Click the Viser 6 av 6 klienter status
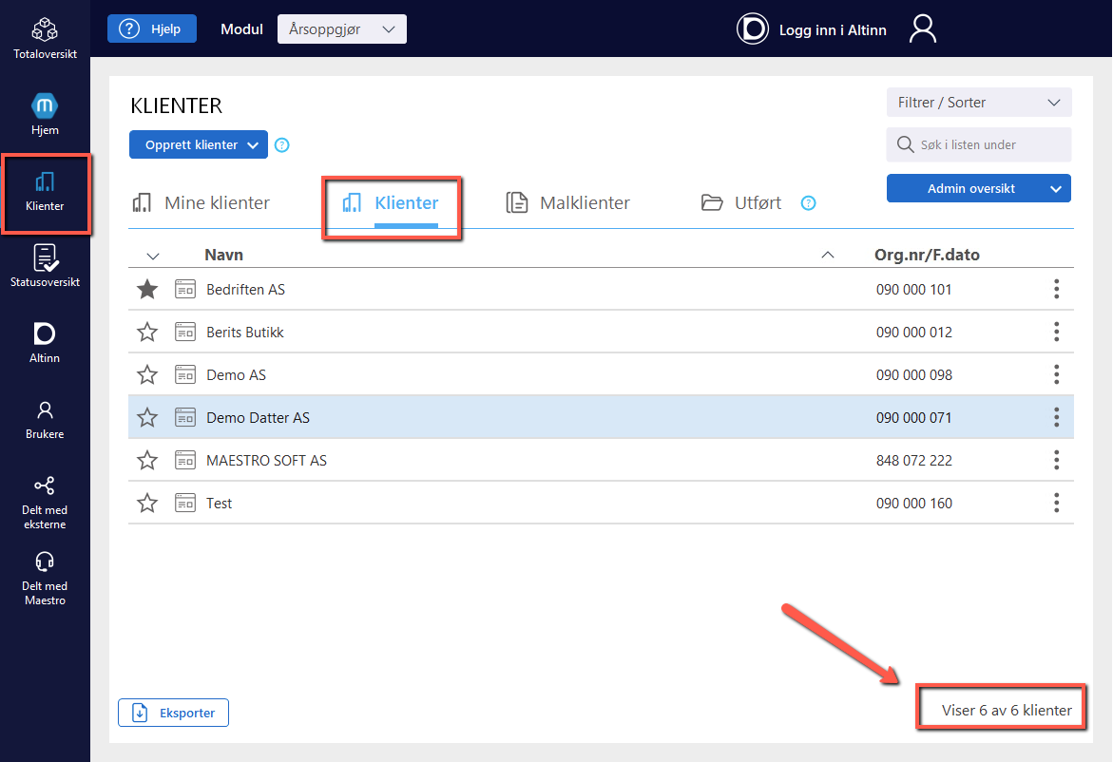The width and height of the screenshot is (1113, 762). click(x=1007, y=710)
